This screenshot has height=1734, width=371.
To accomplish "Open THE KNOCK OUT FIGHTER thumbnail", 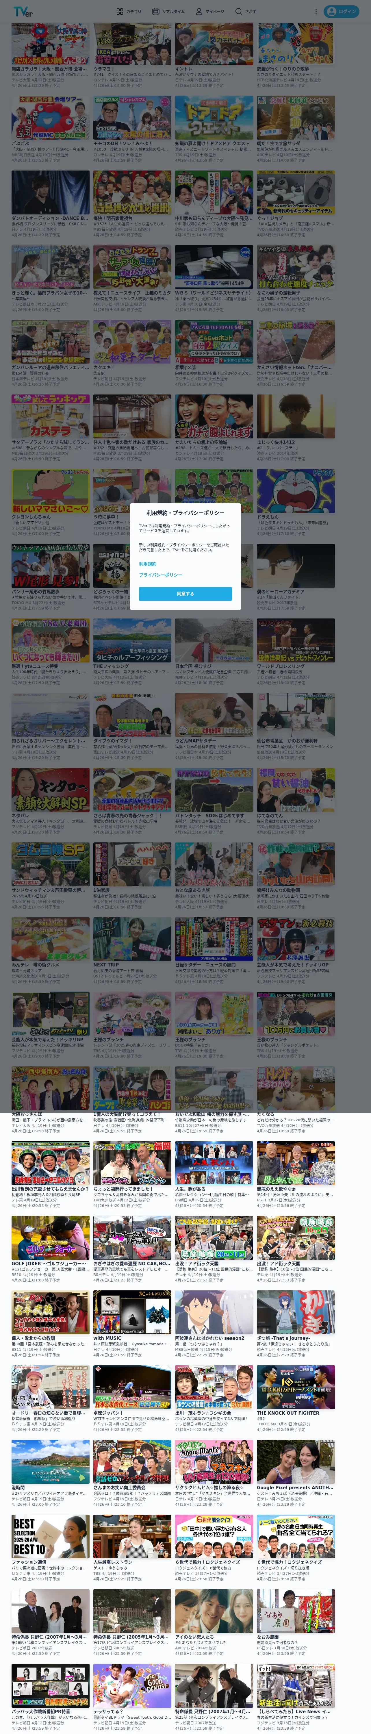I will click(296, 1387).
